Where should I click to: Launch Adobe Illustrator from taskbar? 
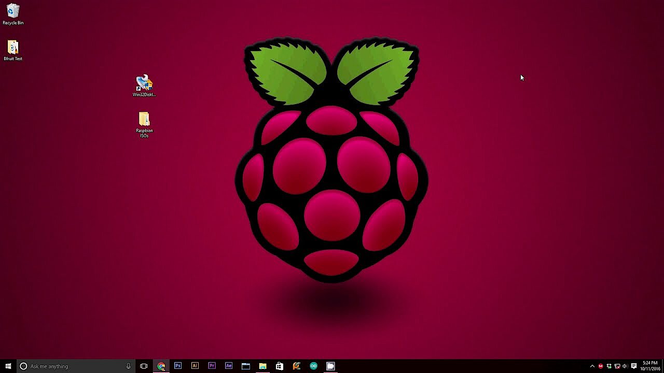tap(195, 366)
